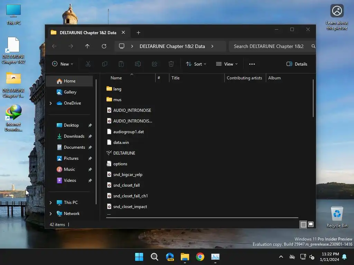This screenshot has height=265, width=354.
Task: Sort by Contributing artists column
Action: (x=245, y=78)
